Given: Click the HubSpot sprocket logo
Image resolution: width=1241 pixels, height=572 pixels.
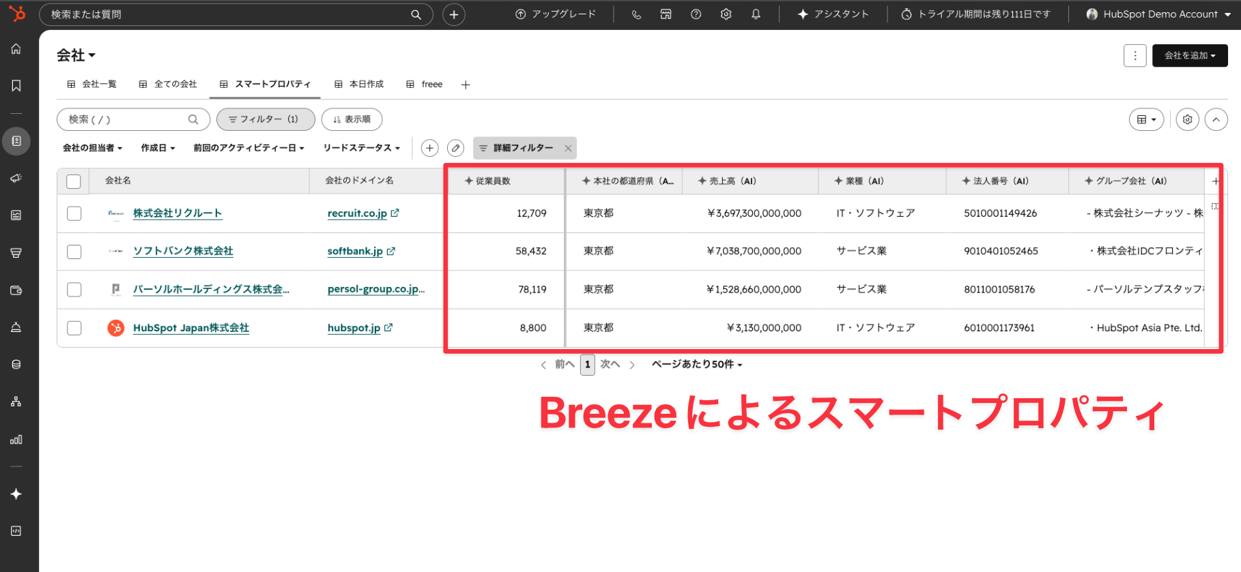Looking at the screenshot, I should tap(16, 12).
